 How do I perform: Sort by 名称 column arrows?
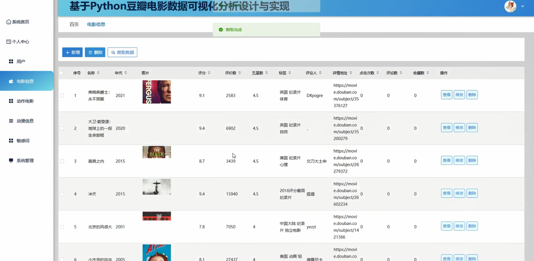coord(98,73)
